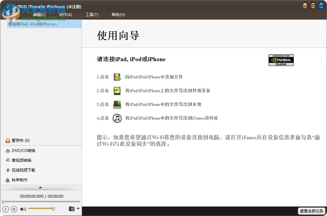Open the 工具(T) menu
Screen dimensions: 327x216
(92, 14)
